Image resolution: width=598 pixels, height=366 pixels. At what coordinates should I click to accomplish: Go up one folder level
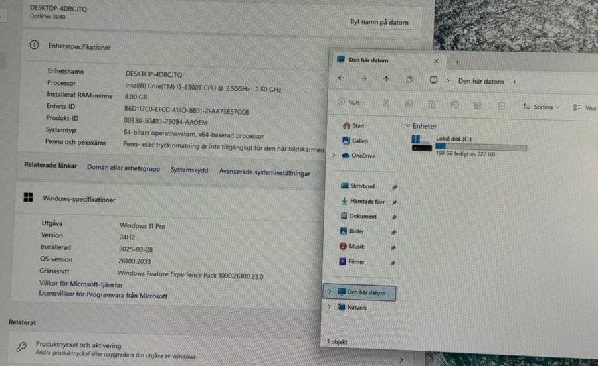[x=386, y=80]
